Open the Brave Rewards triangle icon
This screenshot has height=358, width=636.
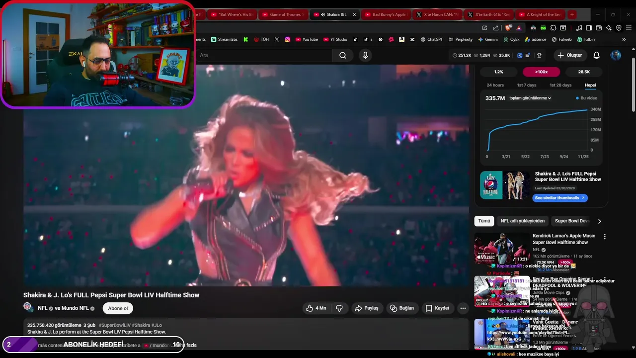(519, 28)
